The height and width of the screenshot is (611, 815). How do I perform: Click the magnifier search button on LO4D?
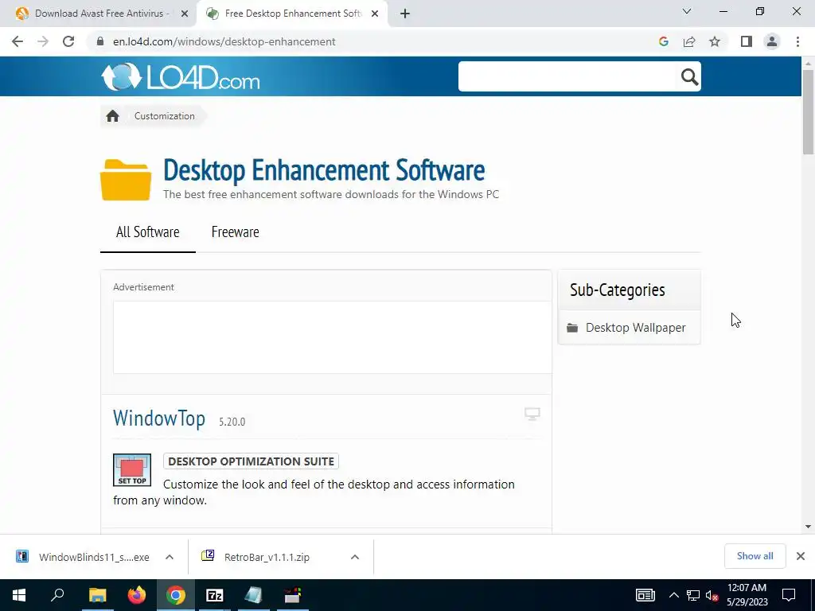point(689,77)
